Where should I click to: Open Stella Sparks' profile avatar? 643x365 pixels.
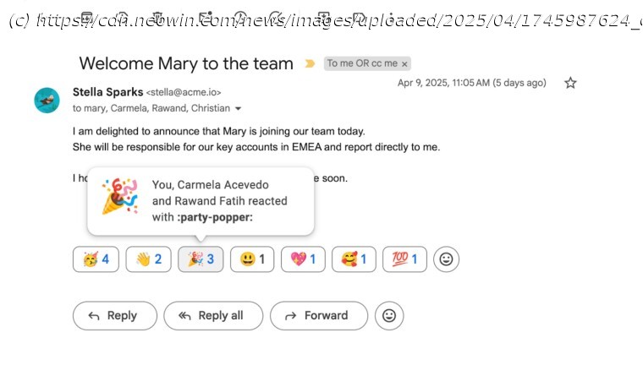[x=47, y=100]
